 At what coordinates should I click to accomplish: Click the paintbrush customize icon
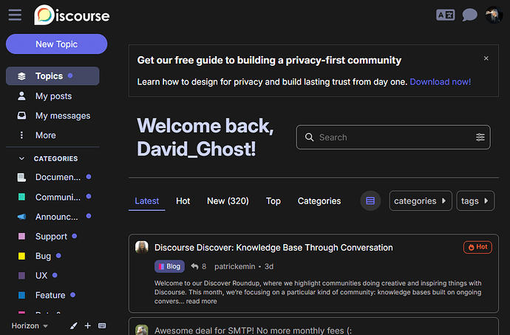[74, 325]
